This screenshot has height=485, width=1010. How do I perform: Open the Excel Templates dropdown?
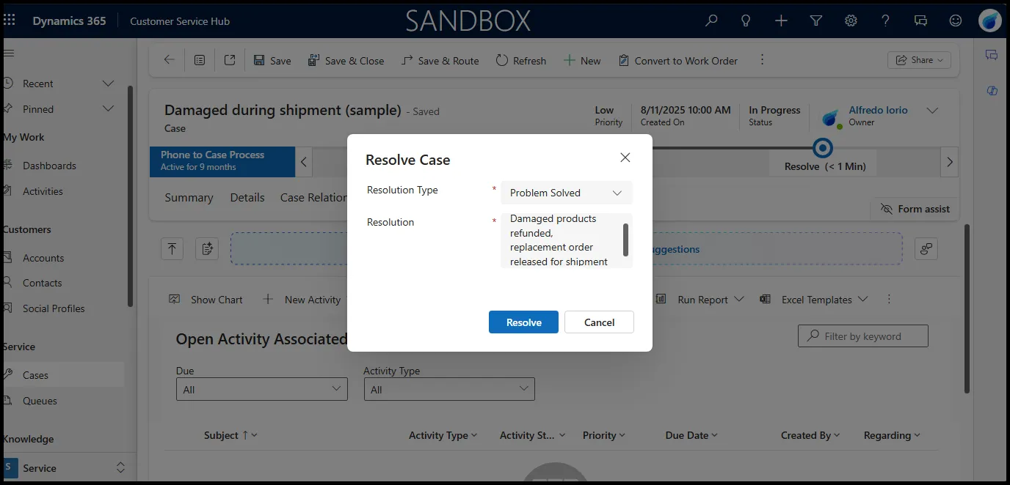click(x=814, y=300)
